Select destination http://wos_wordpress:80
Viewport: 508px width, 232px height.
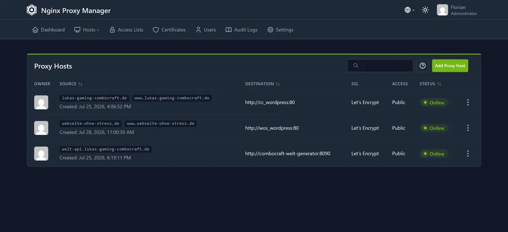272,128
